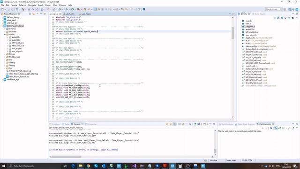Expand the F4Disco_Empty project
The width and height of the screenshot is (300, 169).
click(2, 17)
